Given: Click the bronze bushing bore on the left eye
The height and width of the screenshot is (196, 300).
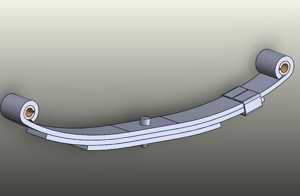Looking at the screenshot, I should coord(29,112).
